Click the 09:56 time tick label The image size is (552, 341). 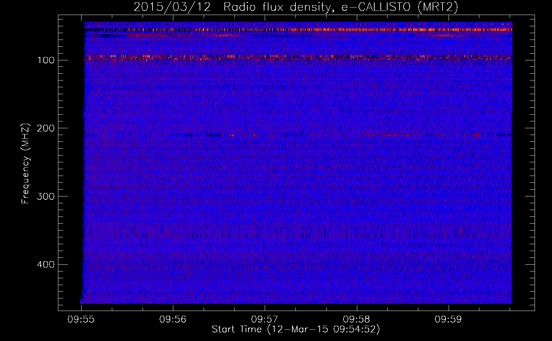173,320
